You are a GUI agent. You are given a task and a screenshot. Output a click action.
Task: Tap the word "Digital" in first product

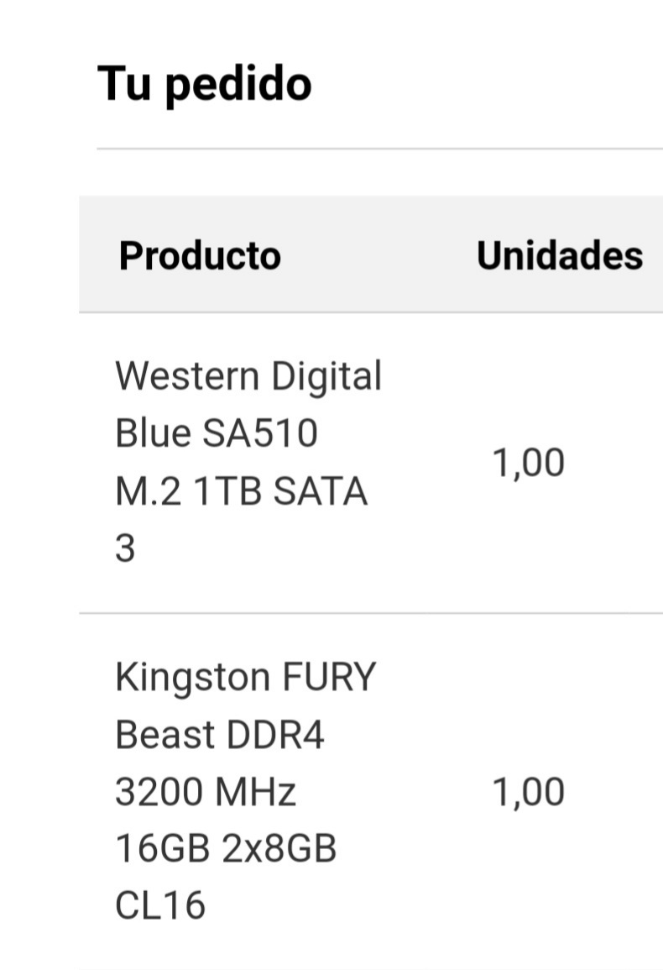(326, 377)
